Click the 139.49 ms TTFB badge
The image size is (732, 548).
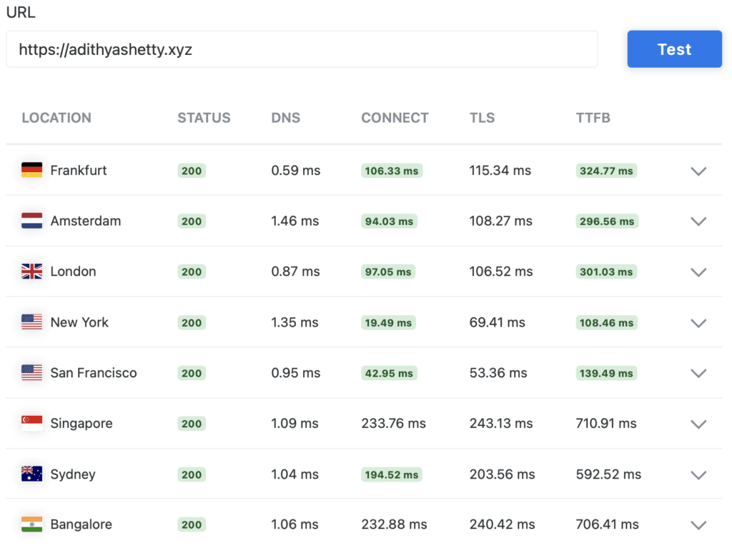click(x=606, y=373)
